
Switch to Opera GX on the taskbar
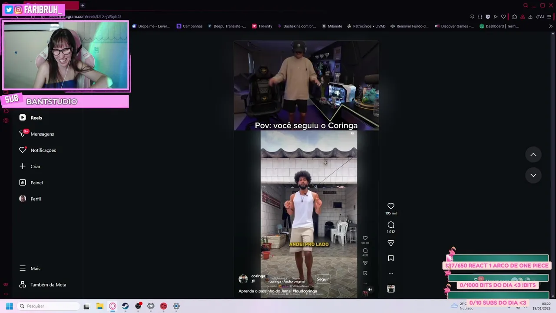coord(113,306)
